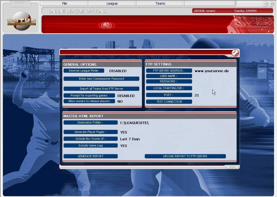Image resolution: width=277 pixels, height=197 pixels.
Task: Open the Teams menu
Action: click(160, 4)
